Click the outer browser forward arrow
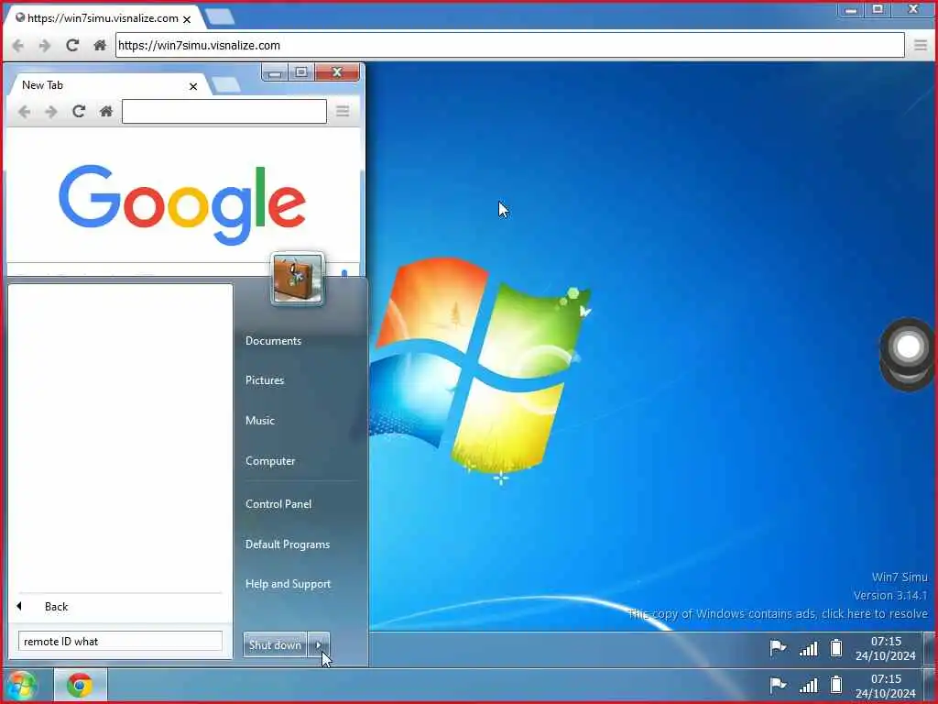938x704 pixels. point(45,46)
